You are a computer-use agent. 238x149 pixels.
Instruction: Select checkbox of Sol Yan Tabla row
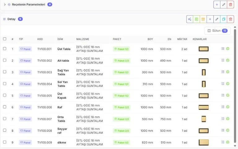point(5,84)
